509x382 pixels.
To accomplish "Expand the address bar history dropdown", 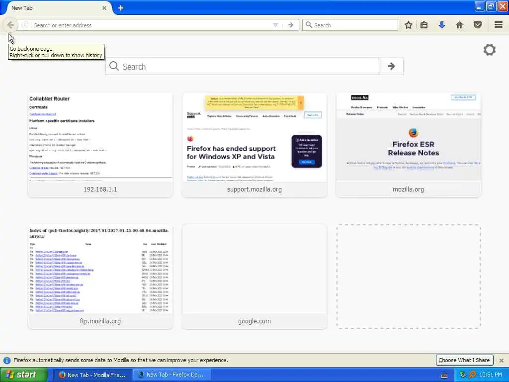I will pyautogui.click(x=275, y=25).
